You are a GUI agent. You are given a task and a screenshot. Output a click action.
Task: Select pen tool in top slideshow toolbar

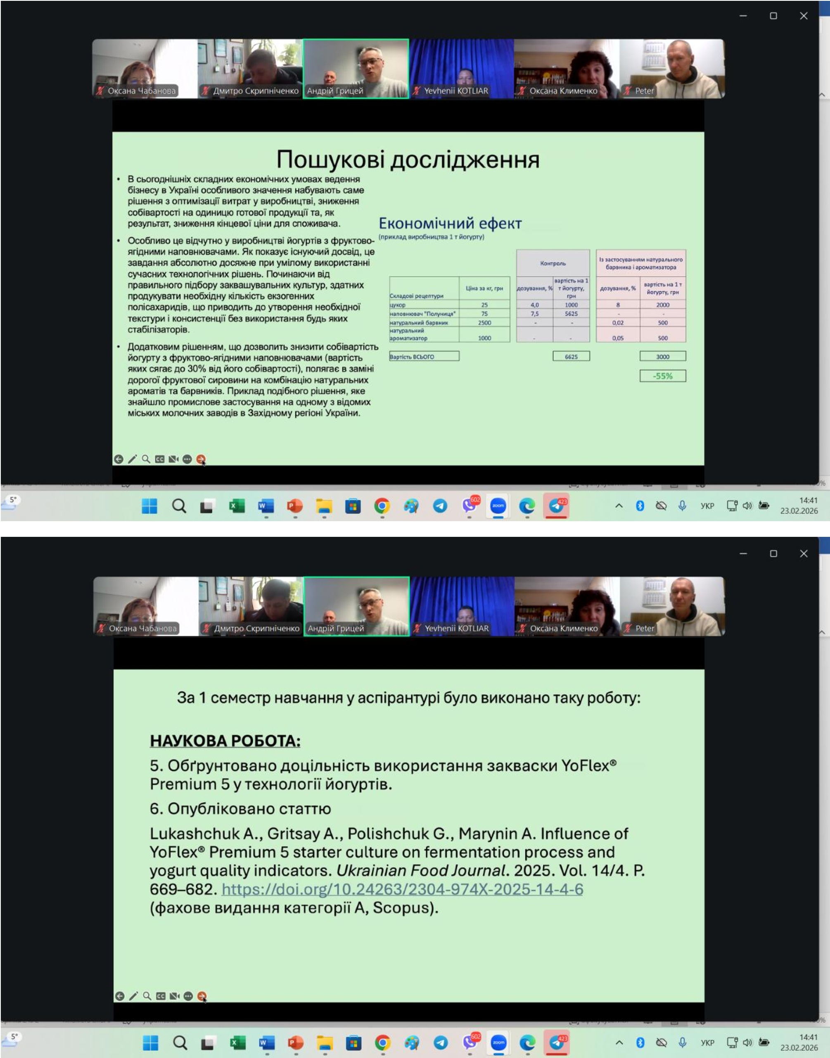click(132, 459)
